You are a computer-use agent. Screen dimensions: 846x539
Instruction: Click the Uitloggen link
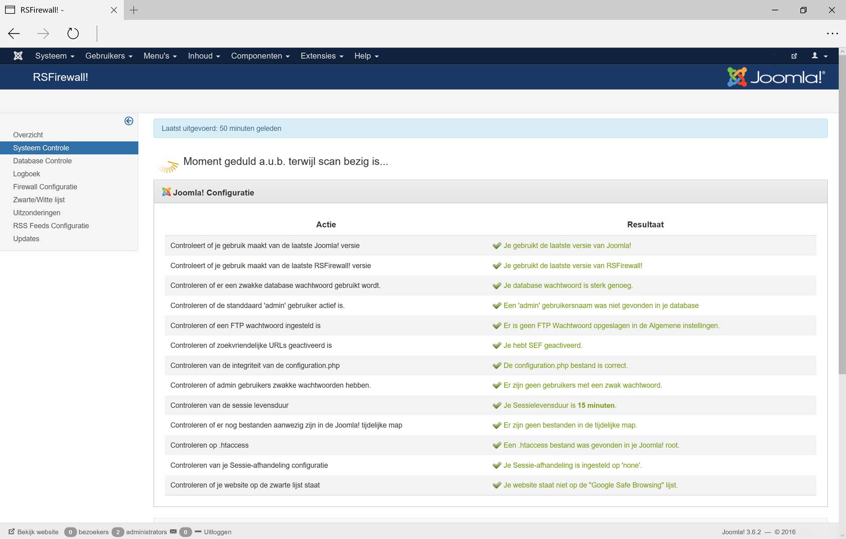(x=218, y=532)
